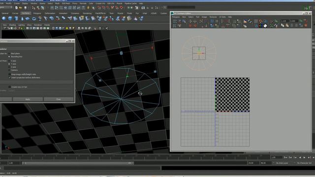Click the Save Scene disk icon

tap(25, 8)
